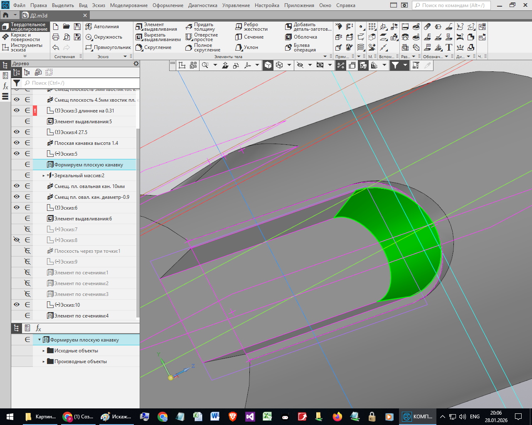Show the hidden Эскиз:8 item

[x=17, y=240]
